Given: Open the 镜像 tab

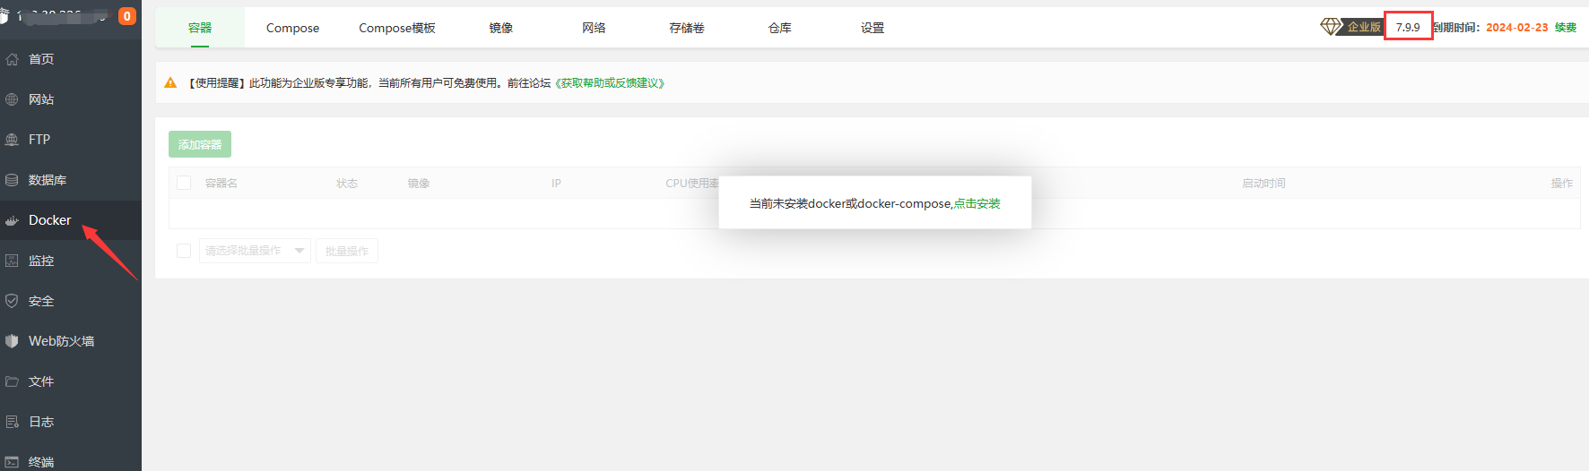Looking at the screenshot, I should point(501,28).
